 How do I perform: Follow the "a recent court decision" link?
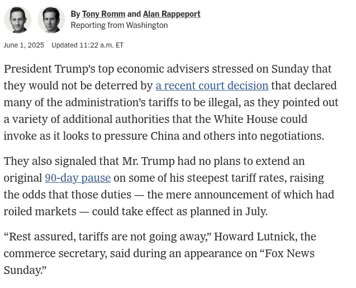212,86
